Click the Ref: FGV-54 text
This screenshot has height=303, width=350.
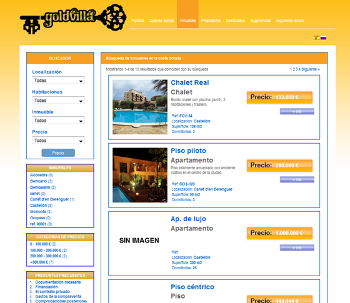tap(182, 116)
